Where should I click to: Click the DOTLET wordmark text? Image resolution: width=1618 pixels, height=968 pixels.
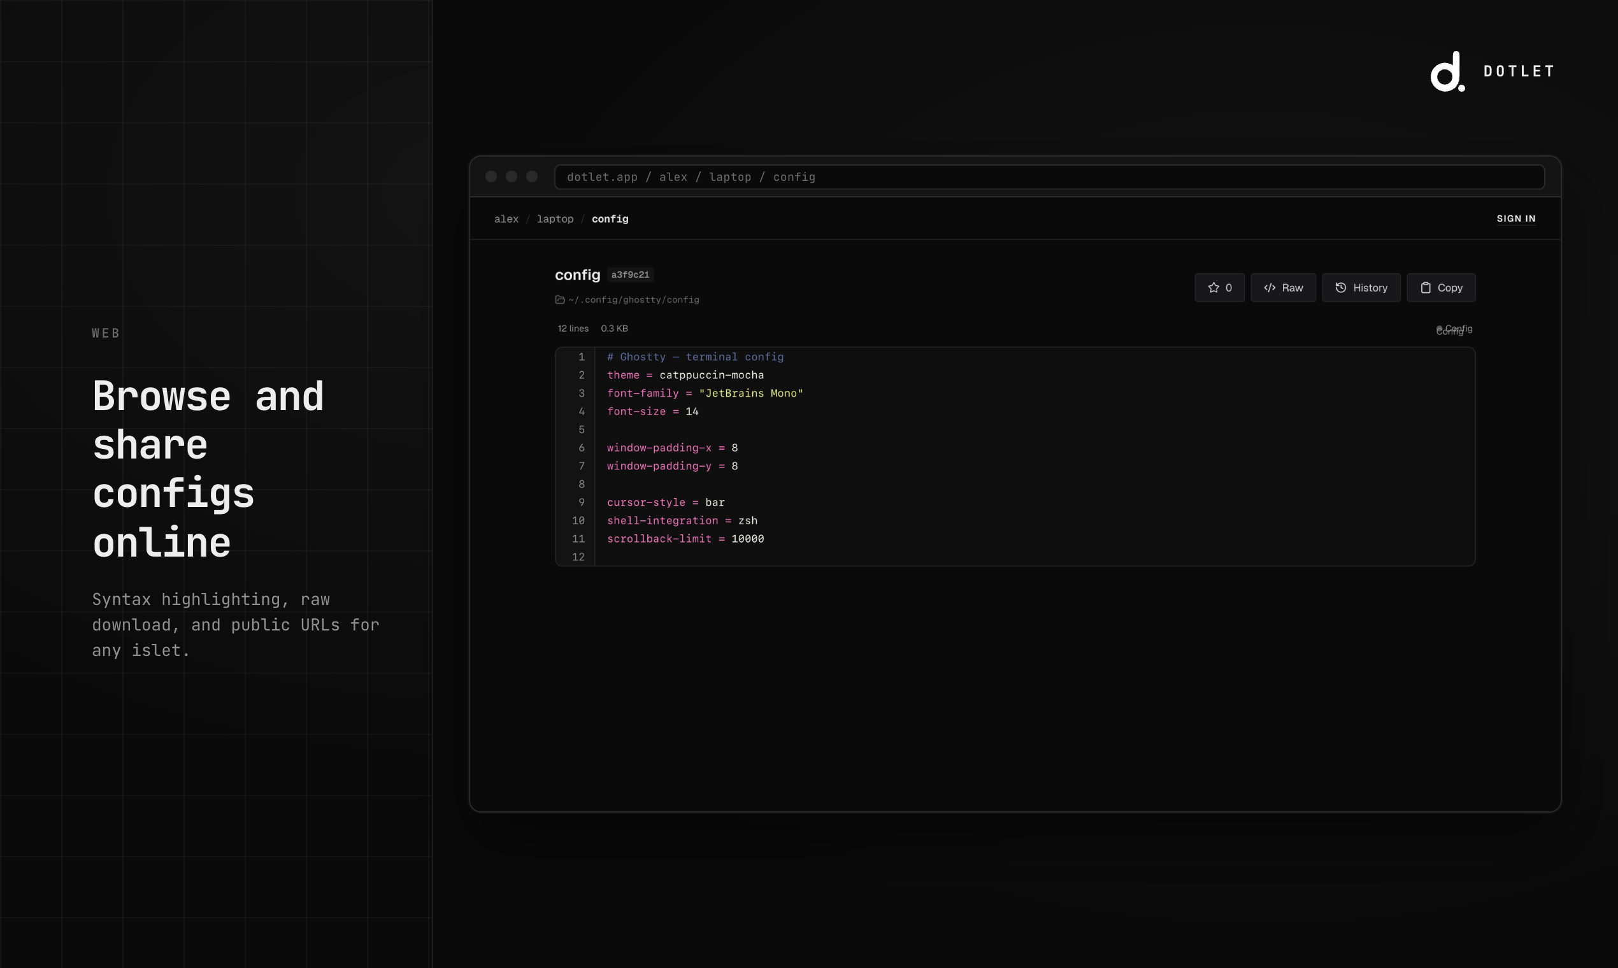click(x=1519, y=71)
